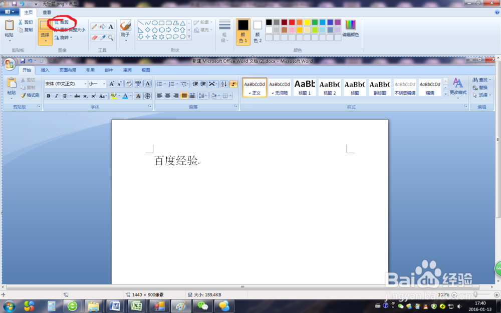Click the zoom slider handle in Paint's status bar
501x313 pixels.
coord(476,294)
